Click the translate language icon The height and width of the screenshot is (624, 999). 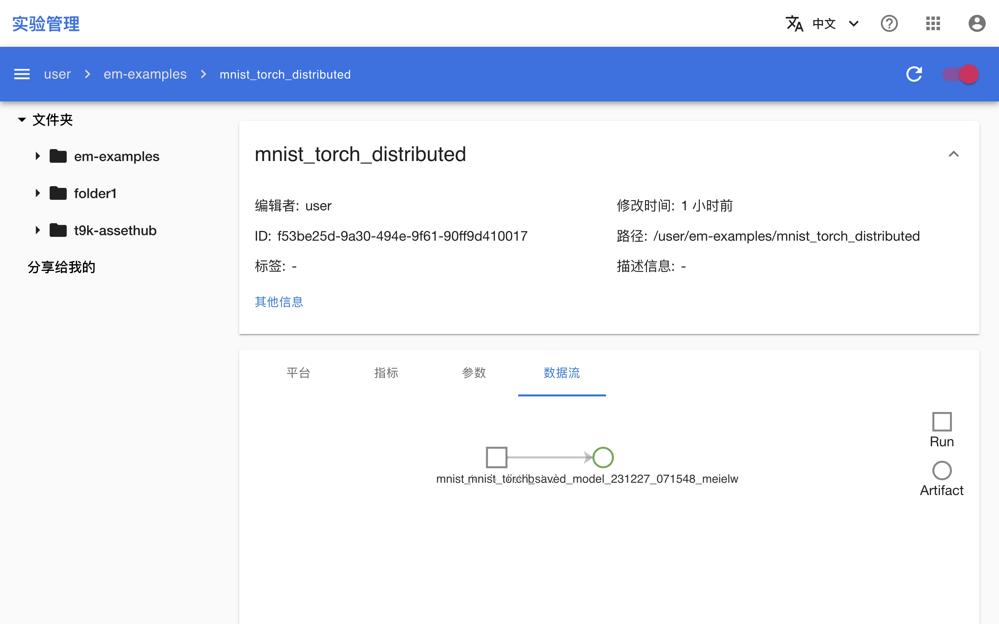[794, 23]
